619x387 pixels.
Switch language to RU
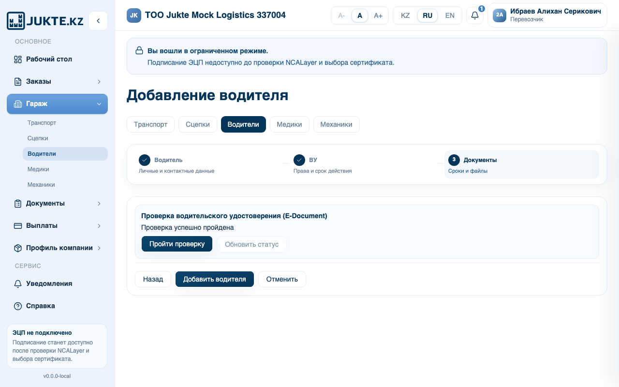click(x=427, y=15)
